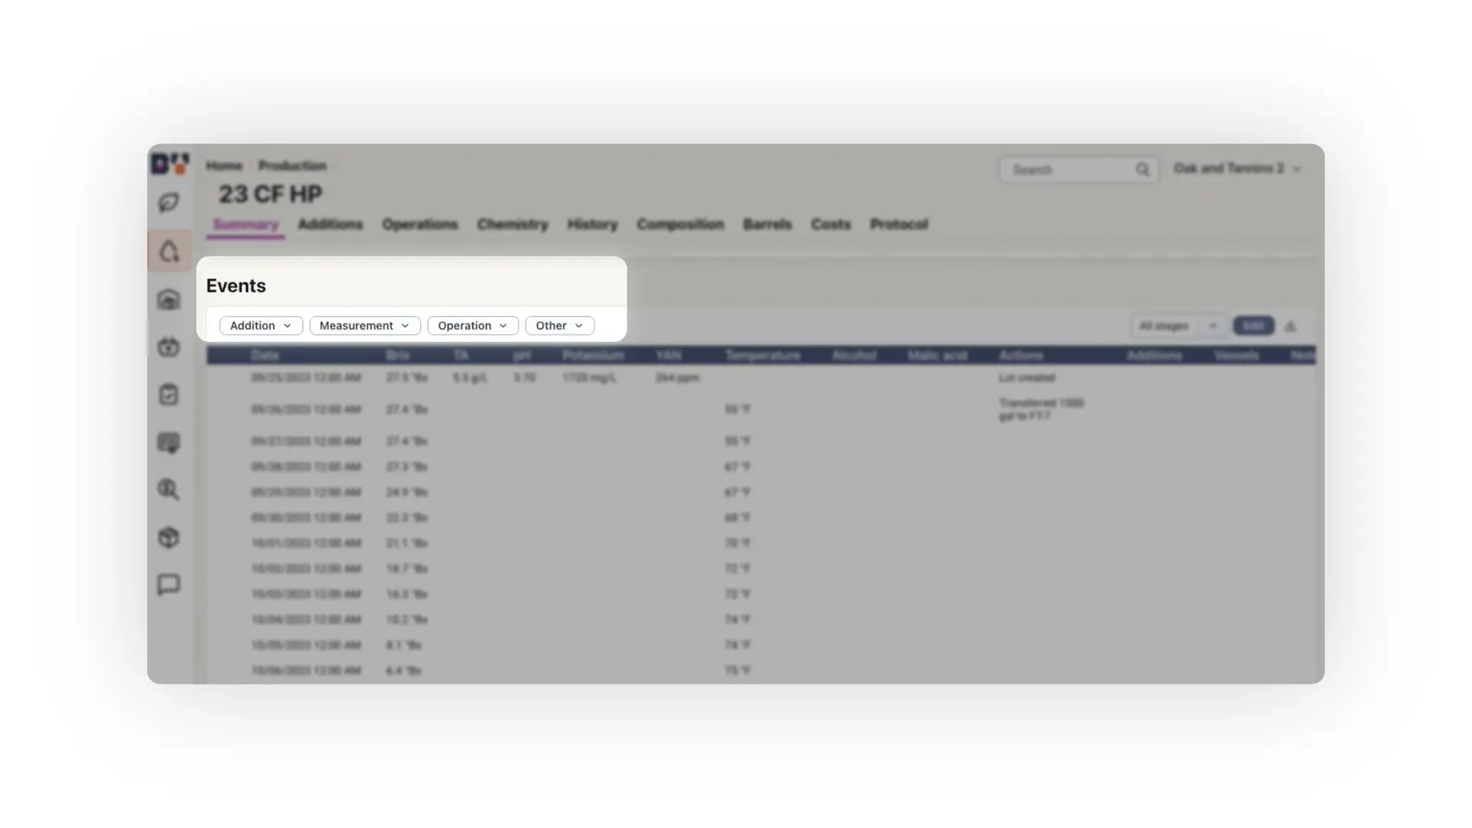Image resolution: width=1472 pixels, height=828 pixels.
Task: Switch to the Additions tab
Action: tap(330, 225)
